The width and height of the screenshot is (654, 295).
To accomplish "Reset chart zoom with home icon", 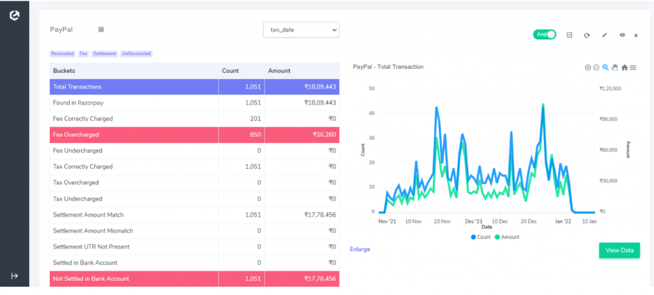I will coord(625,68).
